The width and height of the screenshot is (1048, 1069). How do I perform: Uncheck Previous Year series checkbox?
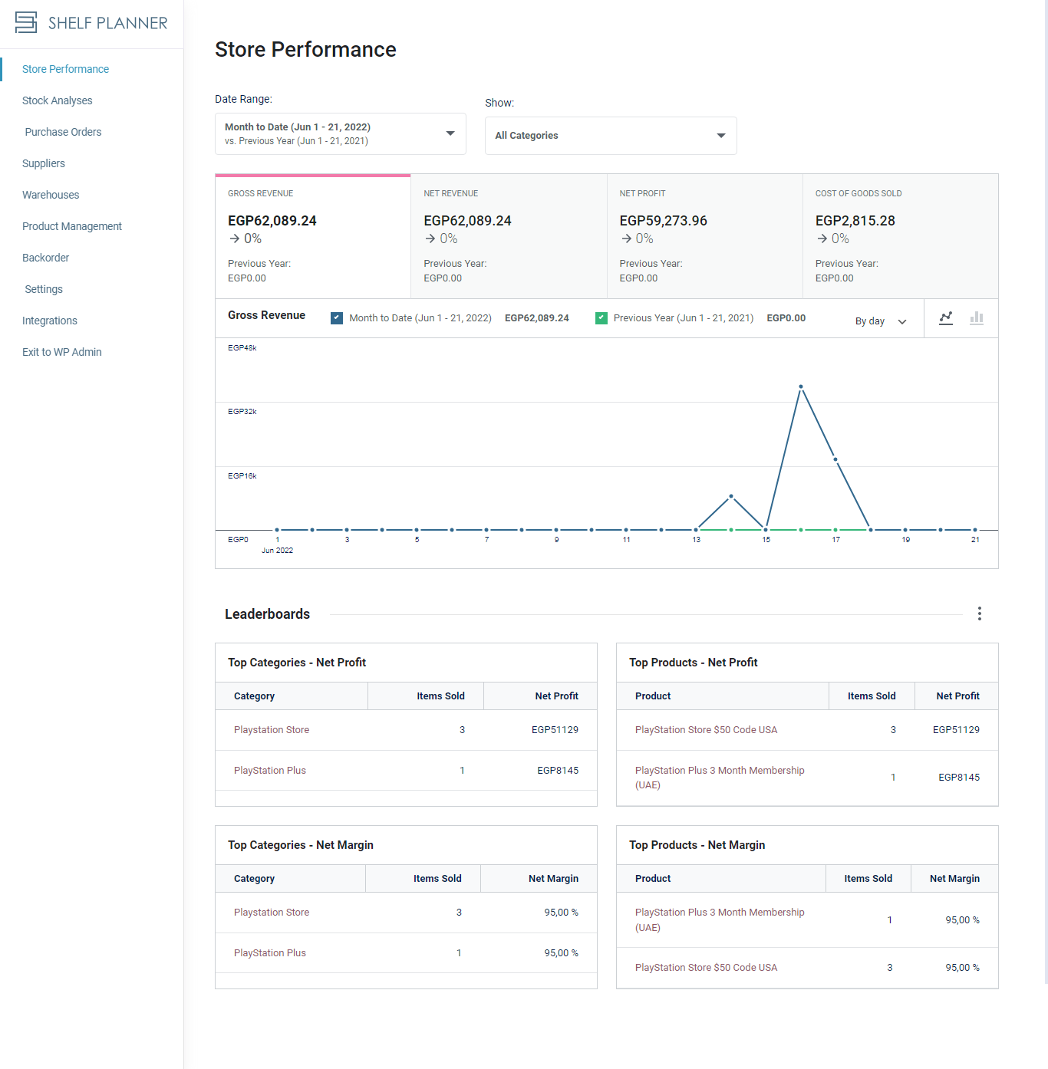click(x=601, y=318)
